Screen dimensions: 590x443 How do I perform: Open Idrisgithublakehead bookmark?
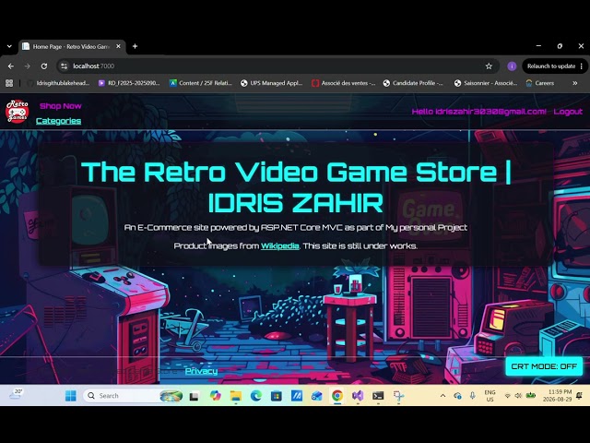(x=59, y=83)
